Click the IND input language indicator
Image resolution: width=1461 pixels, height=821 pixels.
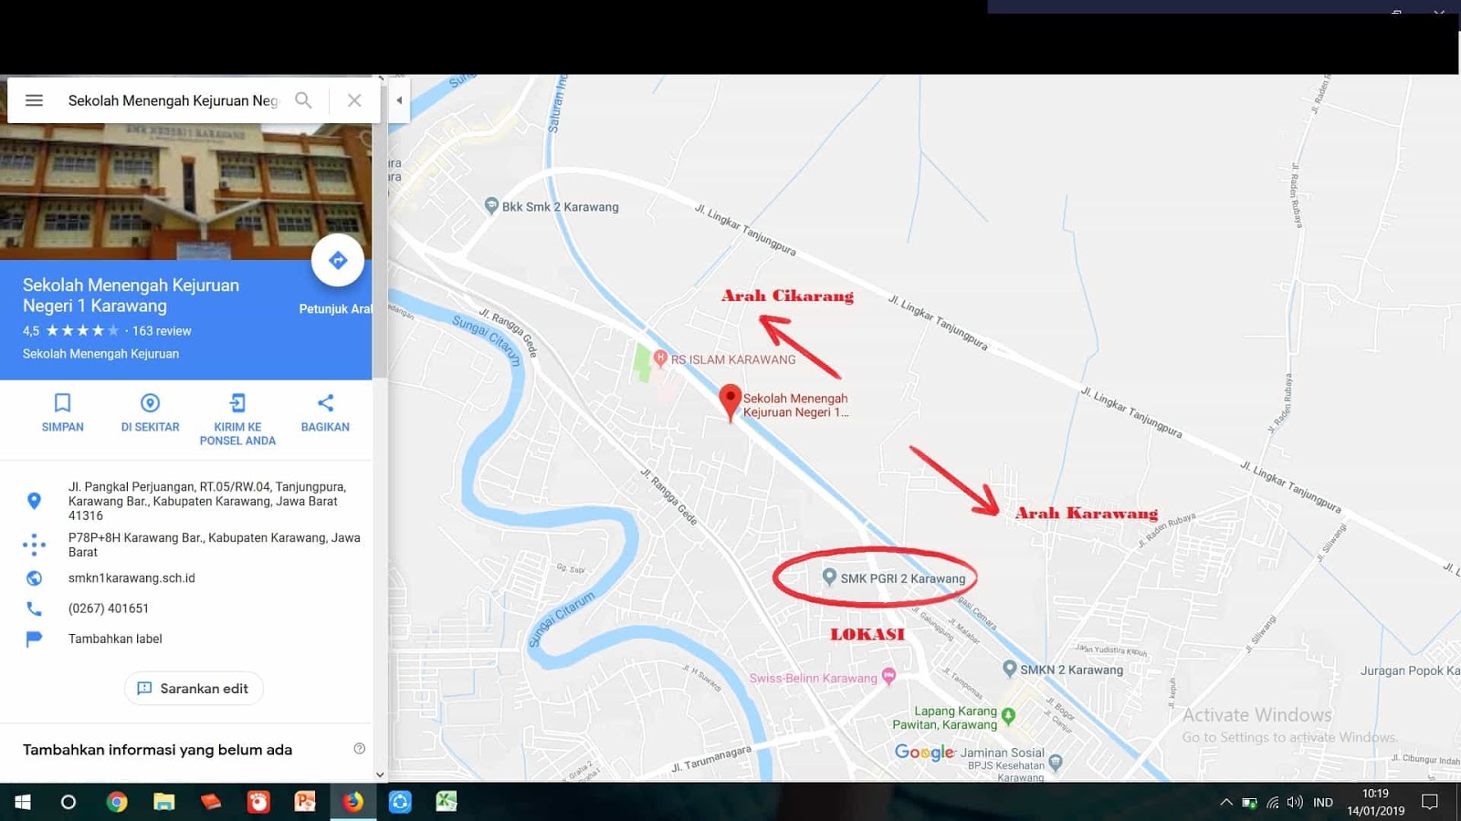[1323, 803]
